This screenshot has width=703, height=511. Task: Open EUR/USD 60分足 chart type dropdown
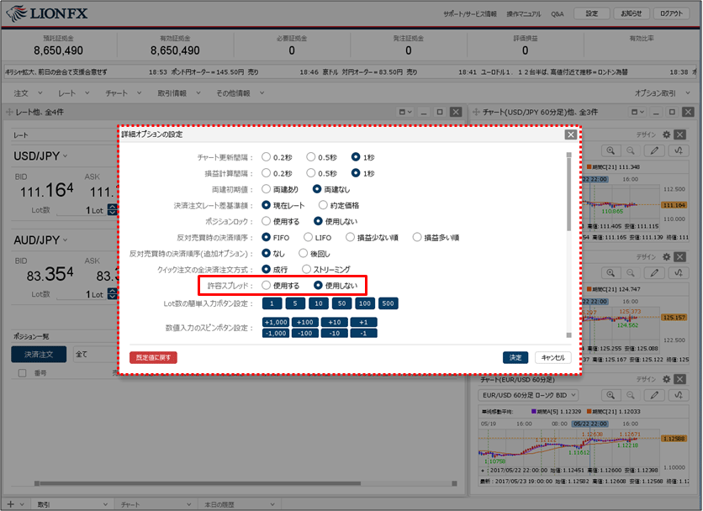point(528,395)
